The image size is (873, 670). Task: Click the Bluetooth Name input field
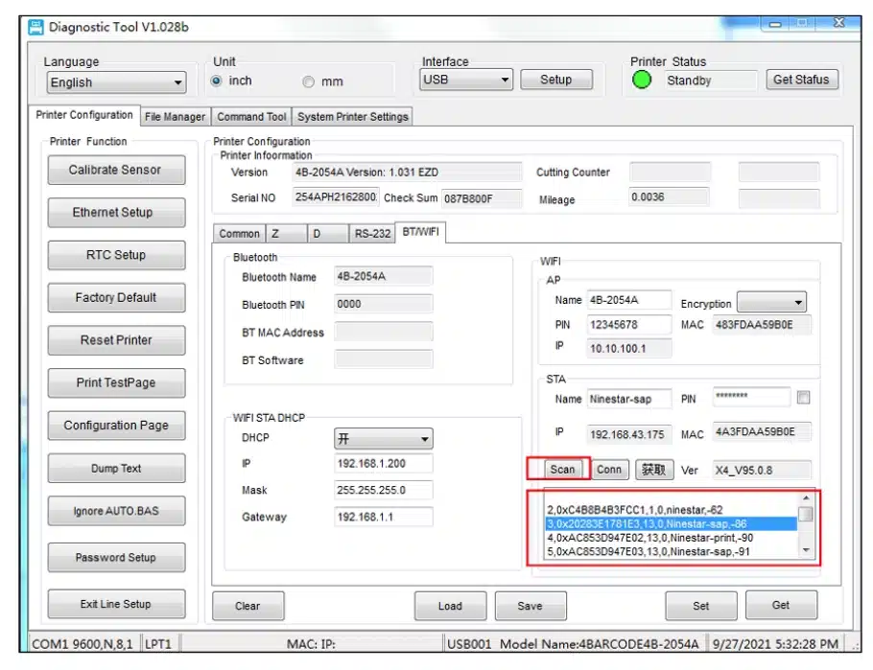[x=383, y=276]
